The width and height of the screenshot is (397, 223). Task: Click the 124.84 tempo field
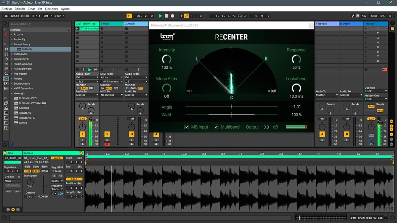pyautogui.click(x=15, y=16)
